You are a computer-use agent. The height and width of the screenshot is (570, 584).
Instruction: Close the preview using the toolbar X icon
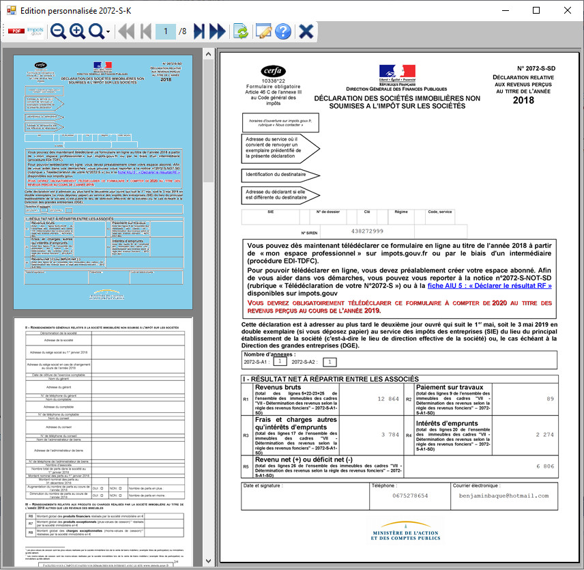point(306,31)
